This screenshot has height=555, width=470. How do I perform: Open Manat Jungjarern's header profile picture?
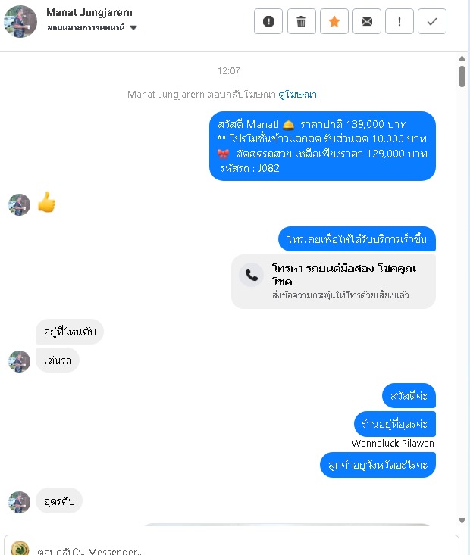[x=20, y=21]
